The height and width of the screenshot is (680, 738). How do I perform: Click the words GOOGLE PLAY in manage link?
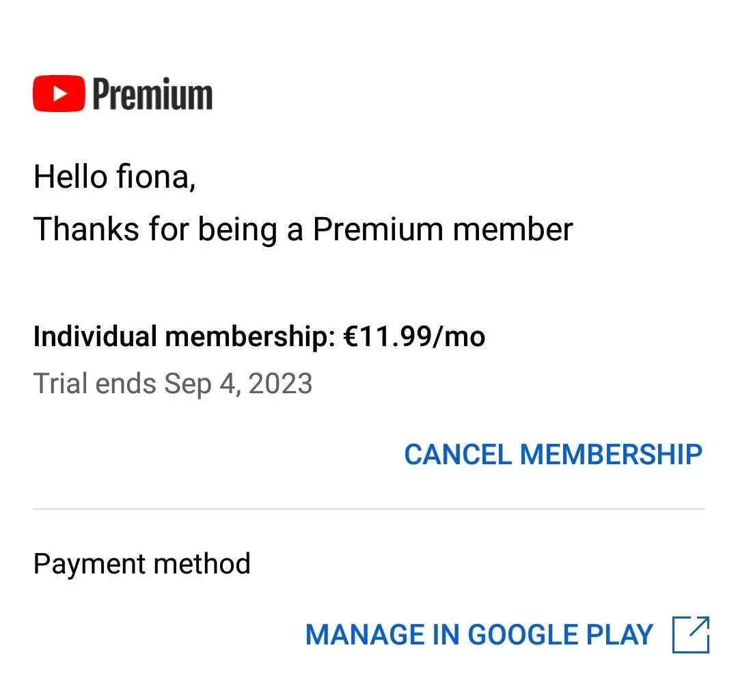point(560,634)
